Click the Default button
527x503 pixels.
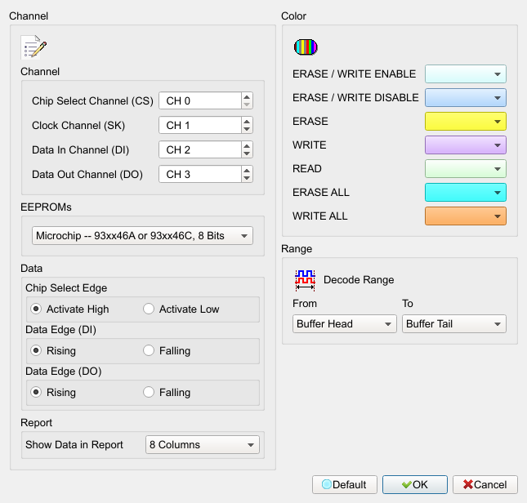coord(345,484)
